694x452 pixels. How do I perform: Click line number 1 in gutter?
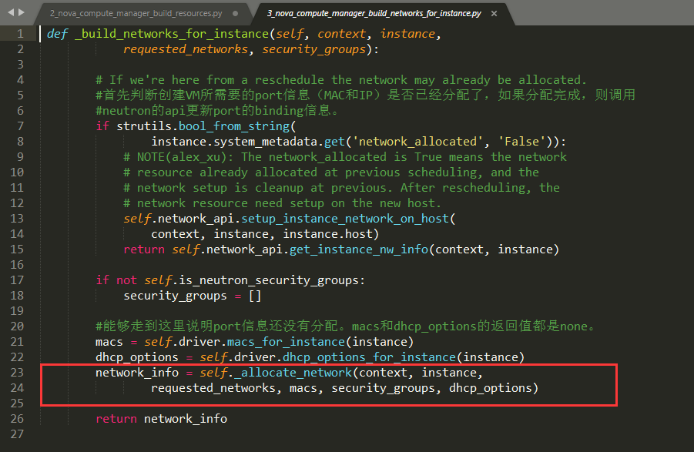[x=20, y=34]
